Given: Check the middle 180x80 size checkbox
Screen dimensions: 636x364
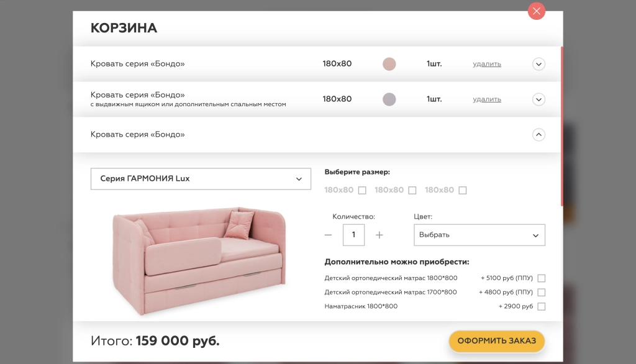Looking at the screenshot, I should click(412, 191).
